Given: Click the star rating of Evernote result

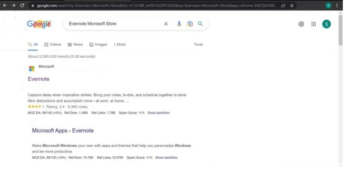Looking at the screenshot, I should point(36,107).
